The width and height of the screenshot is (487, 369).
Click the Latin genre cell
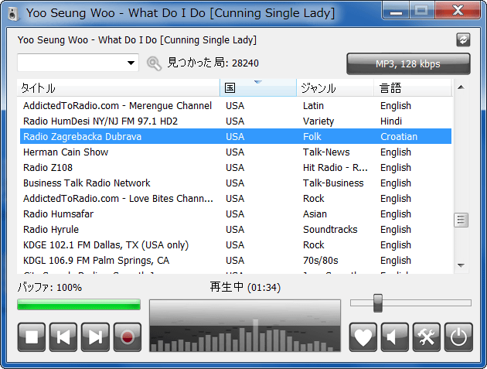coord(313,106)
